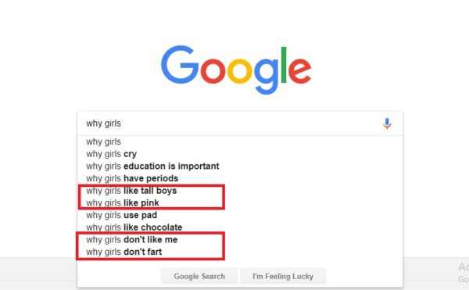469x290 pixels.
Task: Pick 'why girls have periods' suggestion
Action: [240, 178]
